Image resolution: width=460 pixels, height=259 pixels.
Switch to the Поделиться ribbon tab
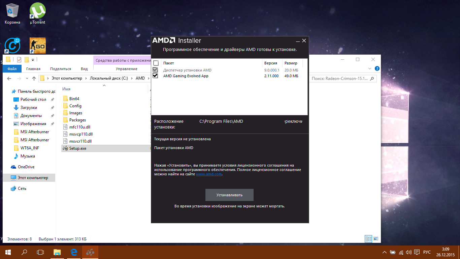pyautogui.click(x=61, y=69)
